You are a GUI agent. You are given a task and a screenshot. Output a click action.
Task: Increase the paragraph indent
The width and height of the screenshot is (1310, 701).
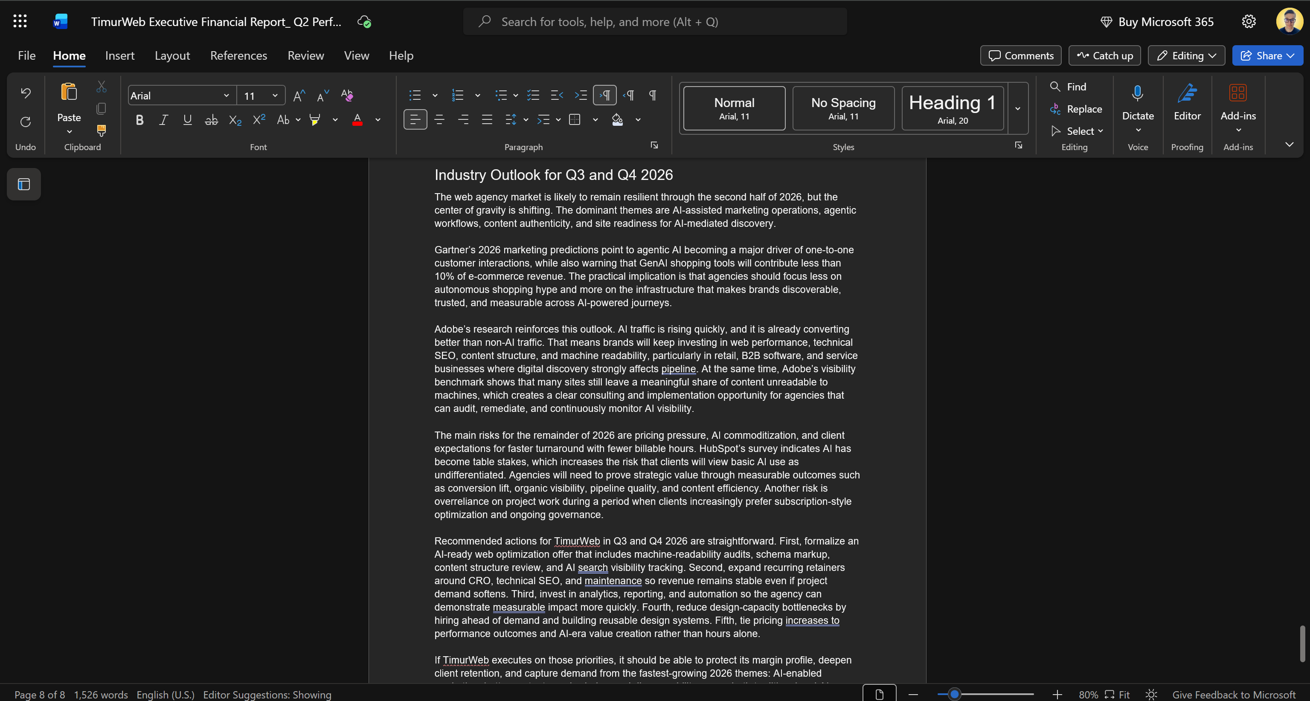pyautogui.click(x=580, y=95)
